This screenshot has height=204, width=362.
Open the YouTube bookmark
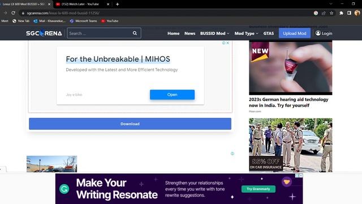[x=110, y=21]
